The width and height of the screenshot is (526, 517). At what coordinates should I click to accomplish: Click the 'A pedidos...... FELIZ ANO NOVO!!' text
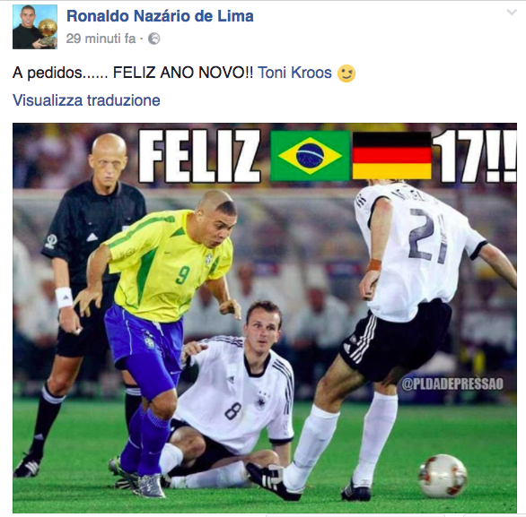click(133, 73)
